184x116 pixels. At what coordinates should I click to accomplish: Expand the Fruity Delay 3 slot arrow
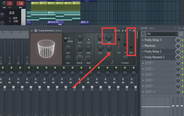143,40
